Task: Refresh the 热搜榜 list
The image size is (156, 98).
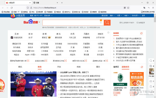Action: click(141, 33)
